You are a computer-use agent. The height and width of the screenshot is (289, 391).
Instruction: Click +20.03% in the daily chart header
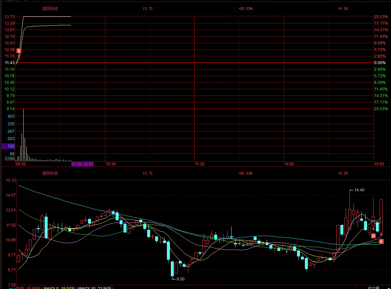(245, 173)
